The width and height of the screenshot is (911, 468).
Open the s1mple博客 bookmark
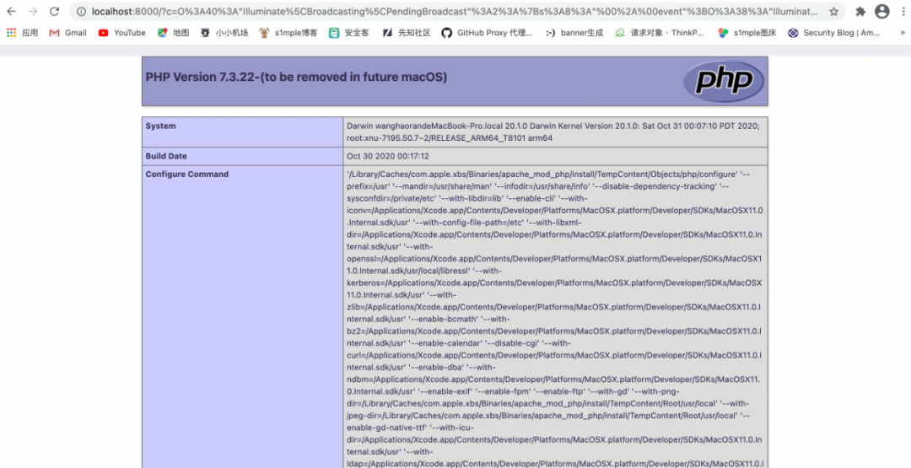pos(288,33)
